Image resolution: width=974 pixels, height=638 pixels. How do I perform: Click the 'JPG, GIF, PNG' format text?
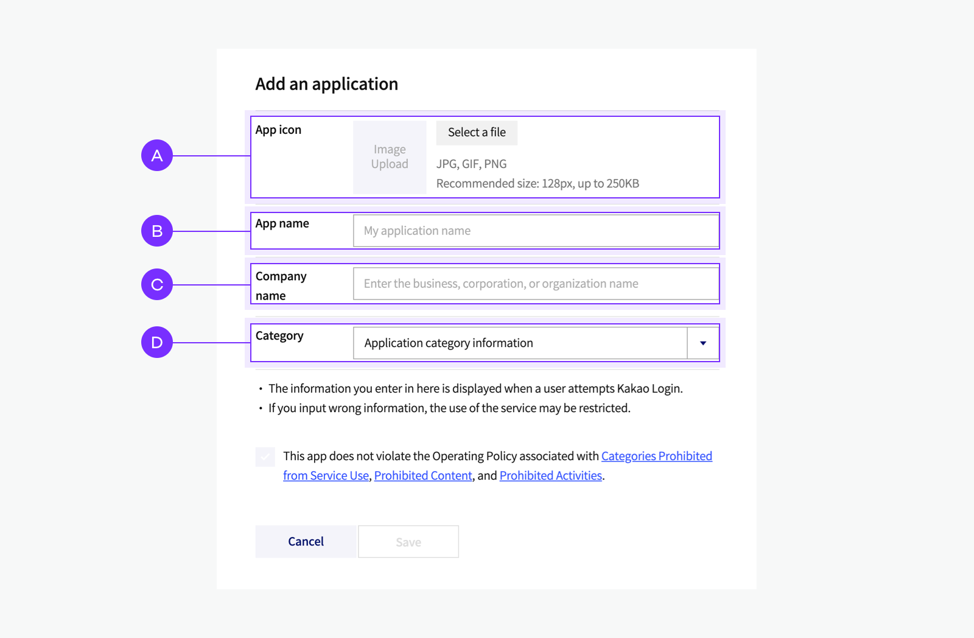[471, 164]
